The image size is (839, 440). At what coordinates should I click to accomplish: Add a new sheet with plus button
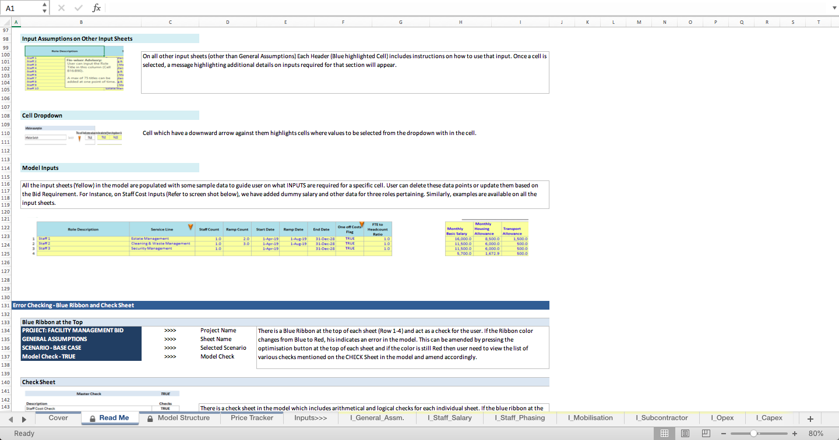810,418
